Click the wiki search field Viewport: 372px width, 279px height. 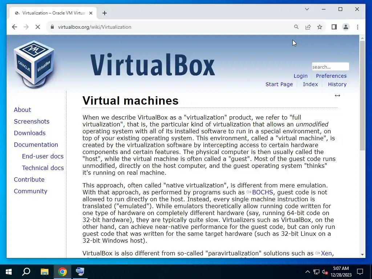pyautogui.click(x=330, y=67)
